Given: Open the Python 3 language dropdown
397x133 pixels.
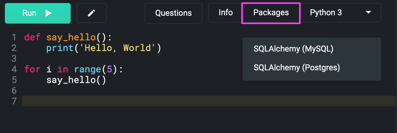Looking at the screenshot, I should [x=340, y=13].
